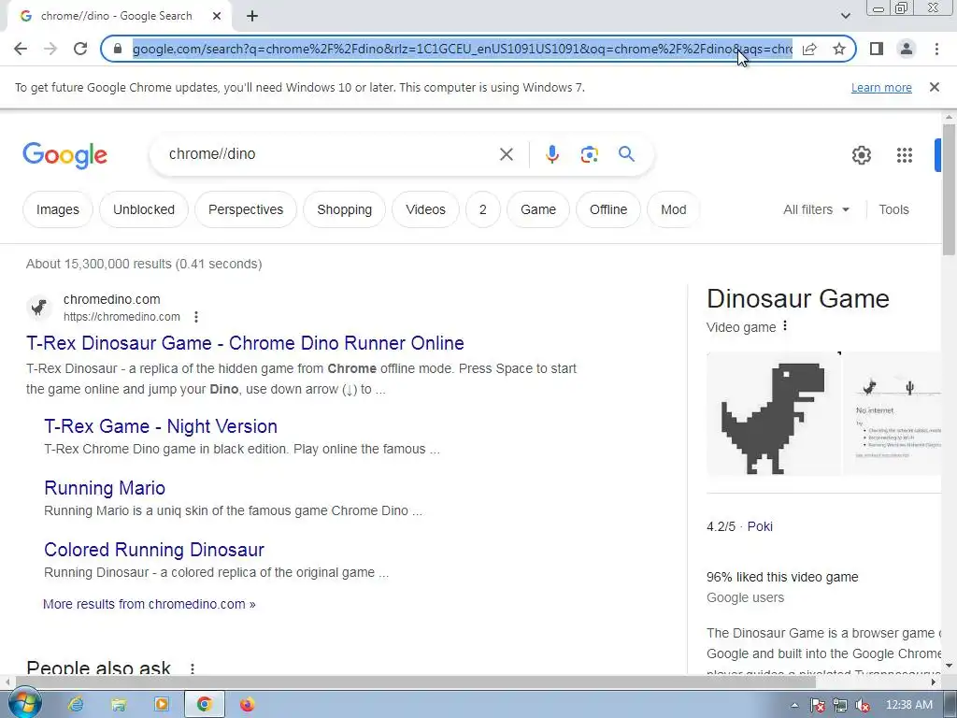Screen dimensions: 957x718
Task: Click the horizontal scrollbar at page bottom
Action: tap(418, 682)
